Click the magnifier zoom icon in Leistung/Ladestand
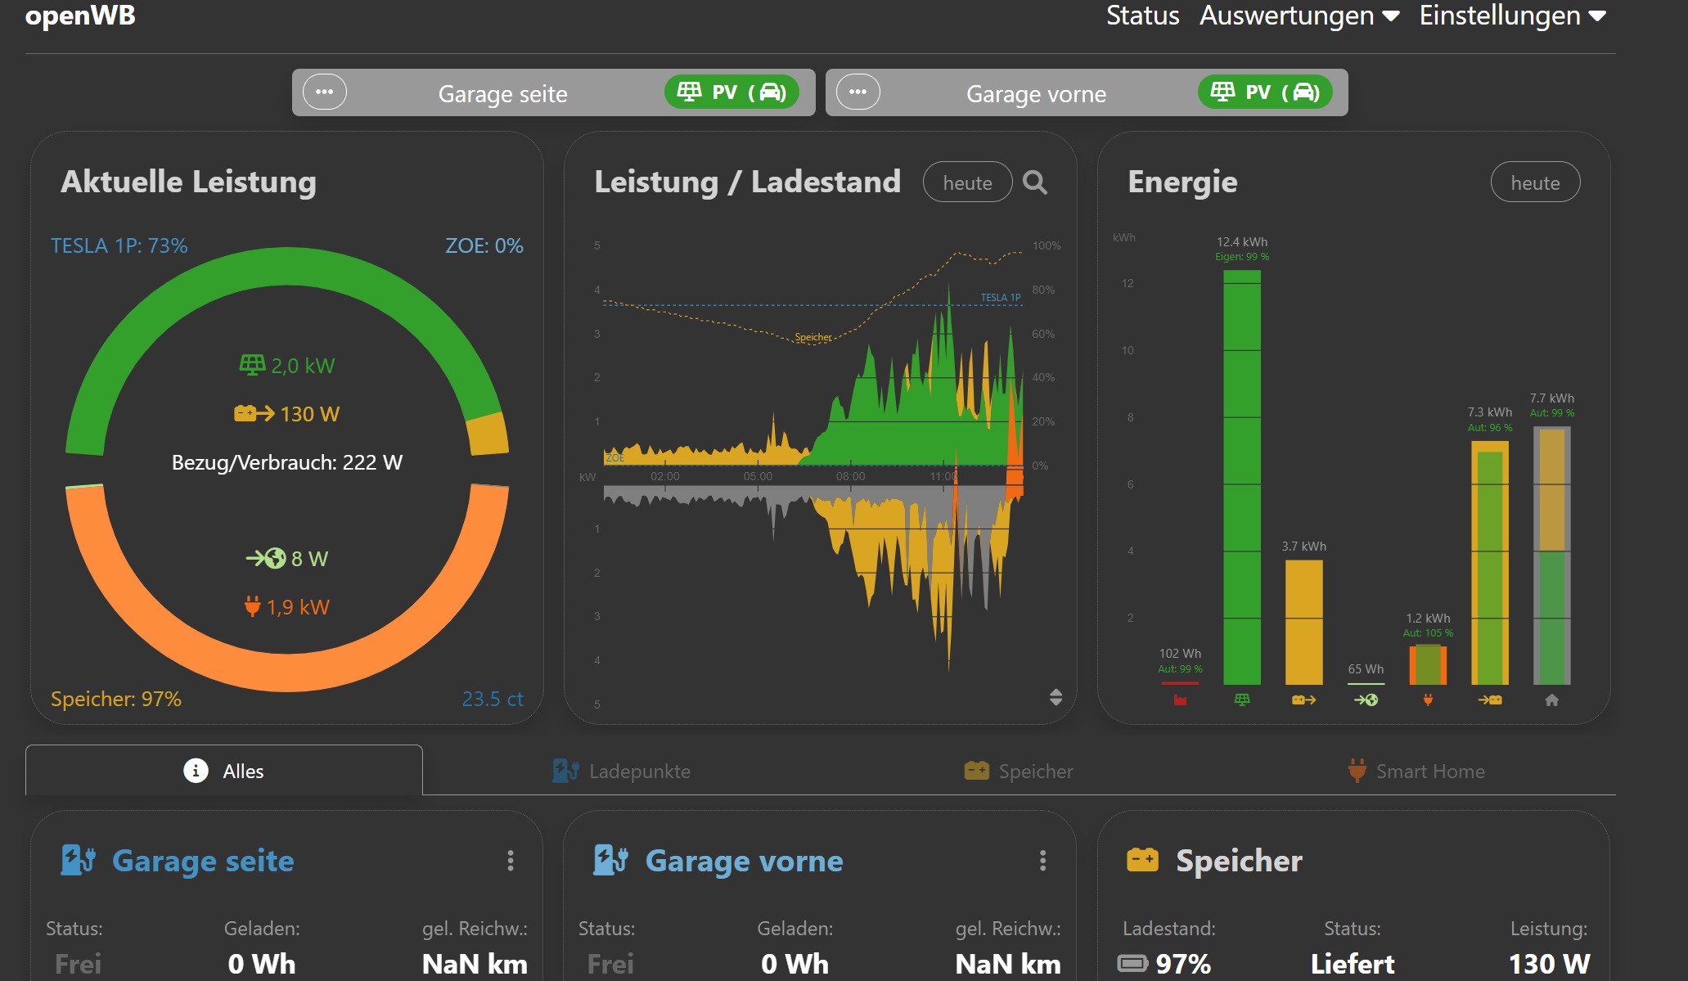The height and width of the screenshot is (981, 1688). coord(1035,182)
